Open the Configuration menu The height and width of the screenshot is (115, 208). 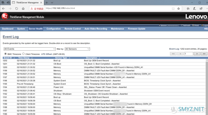tap(54, 29)
